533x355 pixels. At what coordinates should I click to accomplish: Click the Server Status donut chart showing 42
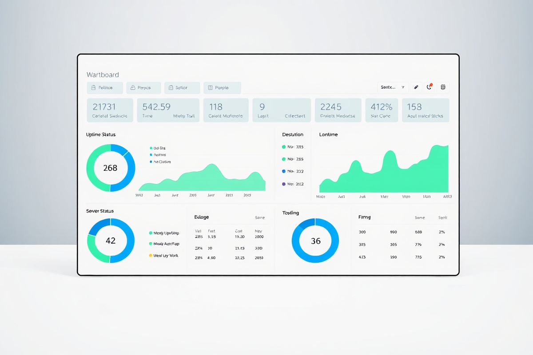click(x=111, y=241)
